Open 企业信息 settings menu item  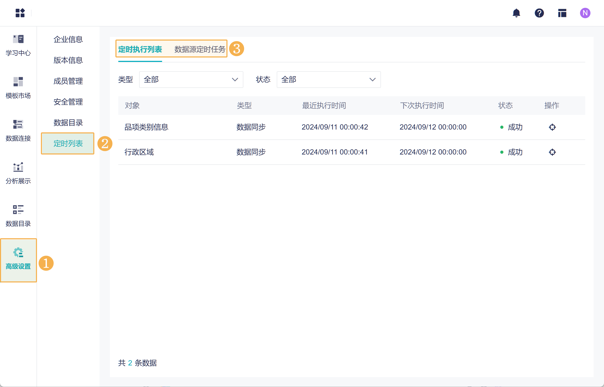click(68, 39)
